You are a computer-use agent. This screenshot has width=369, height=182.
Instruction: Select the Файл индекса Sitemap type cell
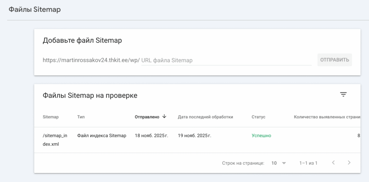[x=102, y=136]
